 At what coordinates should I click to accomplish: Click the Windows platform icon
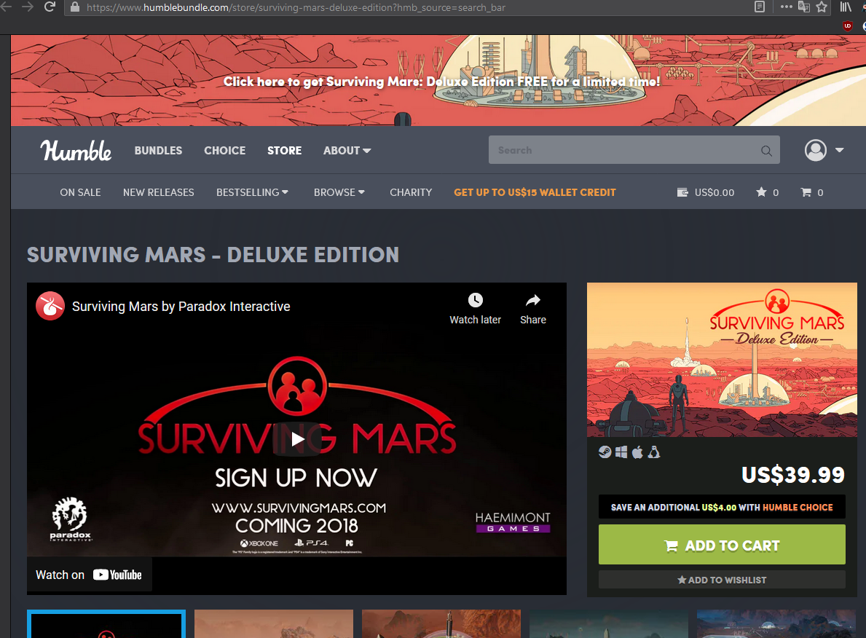pyautogui.click(x=621, y=452)
